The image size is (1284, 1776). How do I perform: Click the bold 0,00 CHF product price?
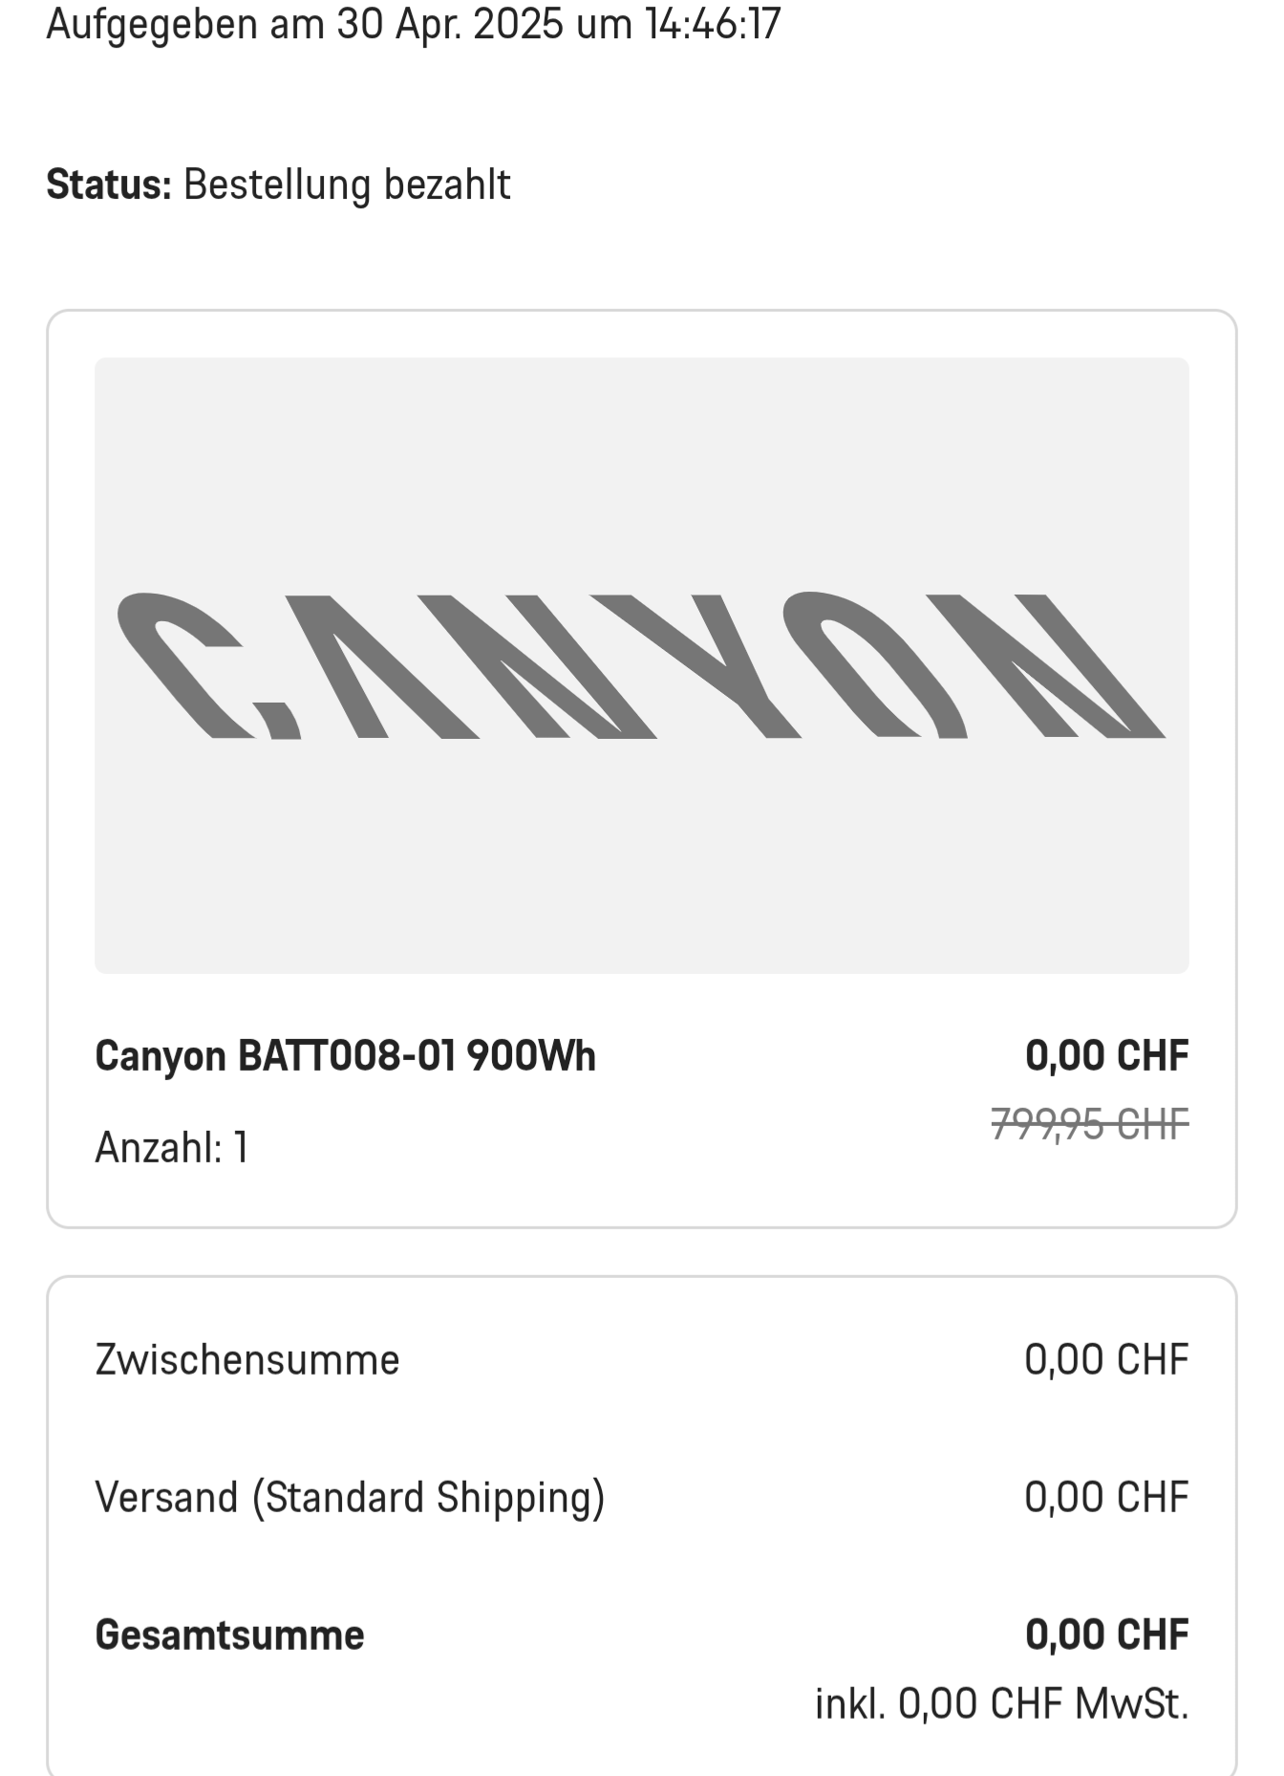[x=1106, y=1056]
